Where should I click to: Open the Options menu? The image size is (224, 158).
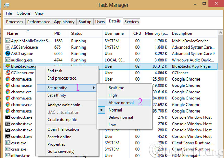coord(23,13)
